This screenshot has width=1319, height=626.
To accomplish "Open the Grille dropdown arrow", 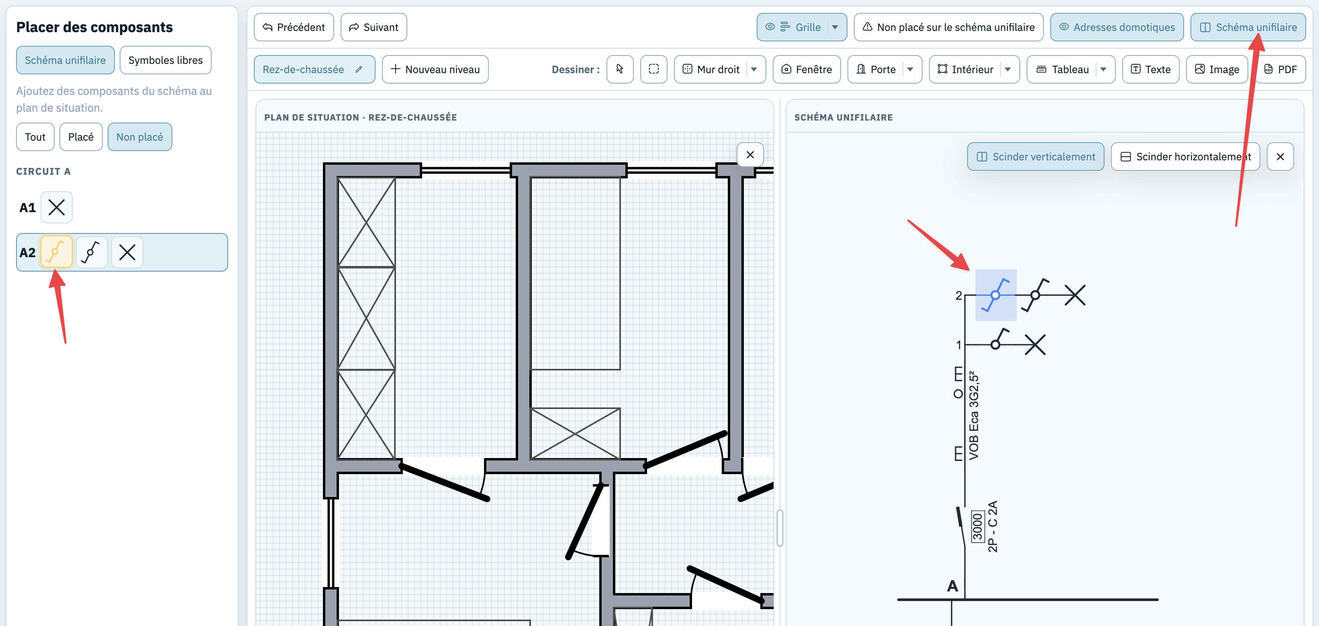I will click(835, 27).
